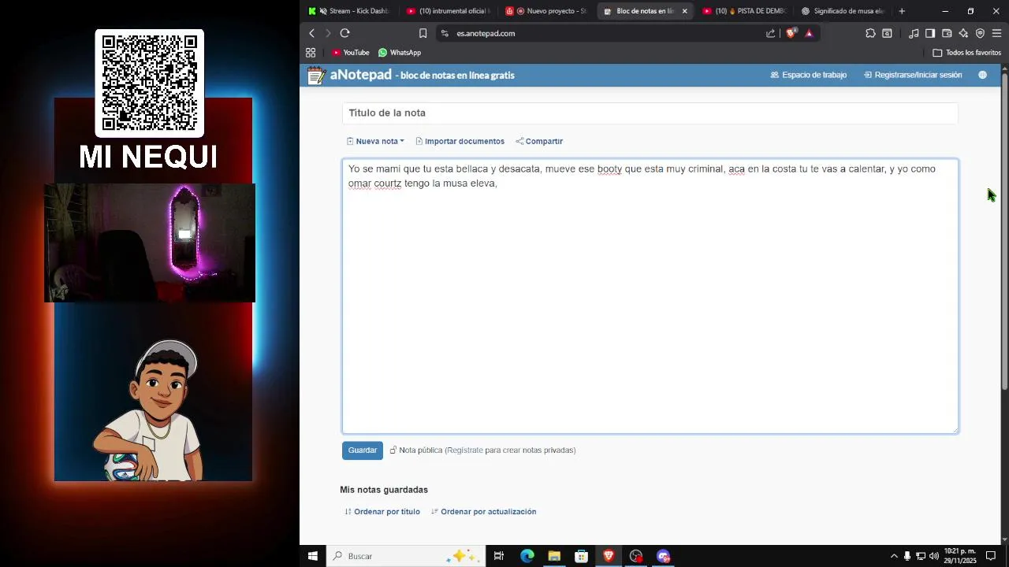Click the aNotepad logo
The image size is (1009, 567).
point(349,75)
